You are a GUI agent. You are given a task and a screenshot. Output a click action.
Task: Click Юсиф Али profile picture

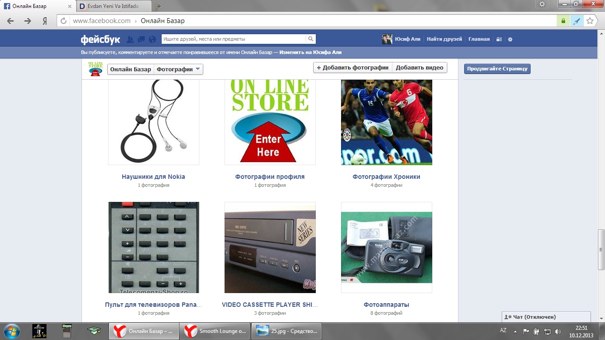[387, 39]
